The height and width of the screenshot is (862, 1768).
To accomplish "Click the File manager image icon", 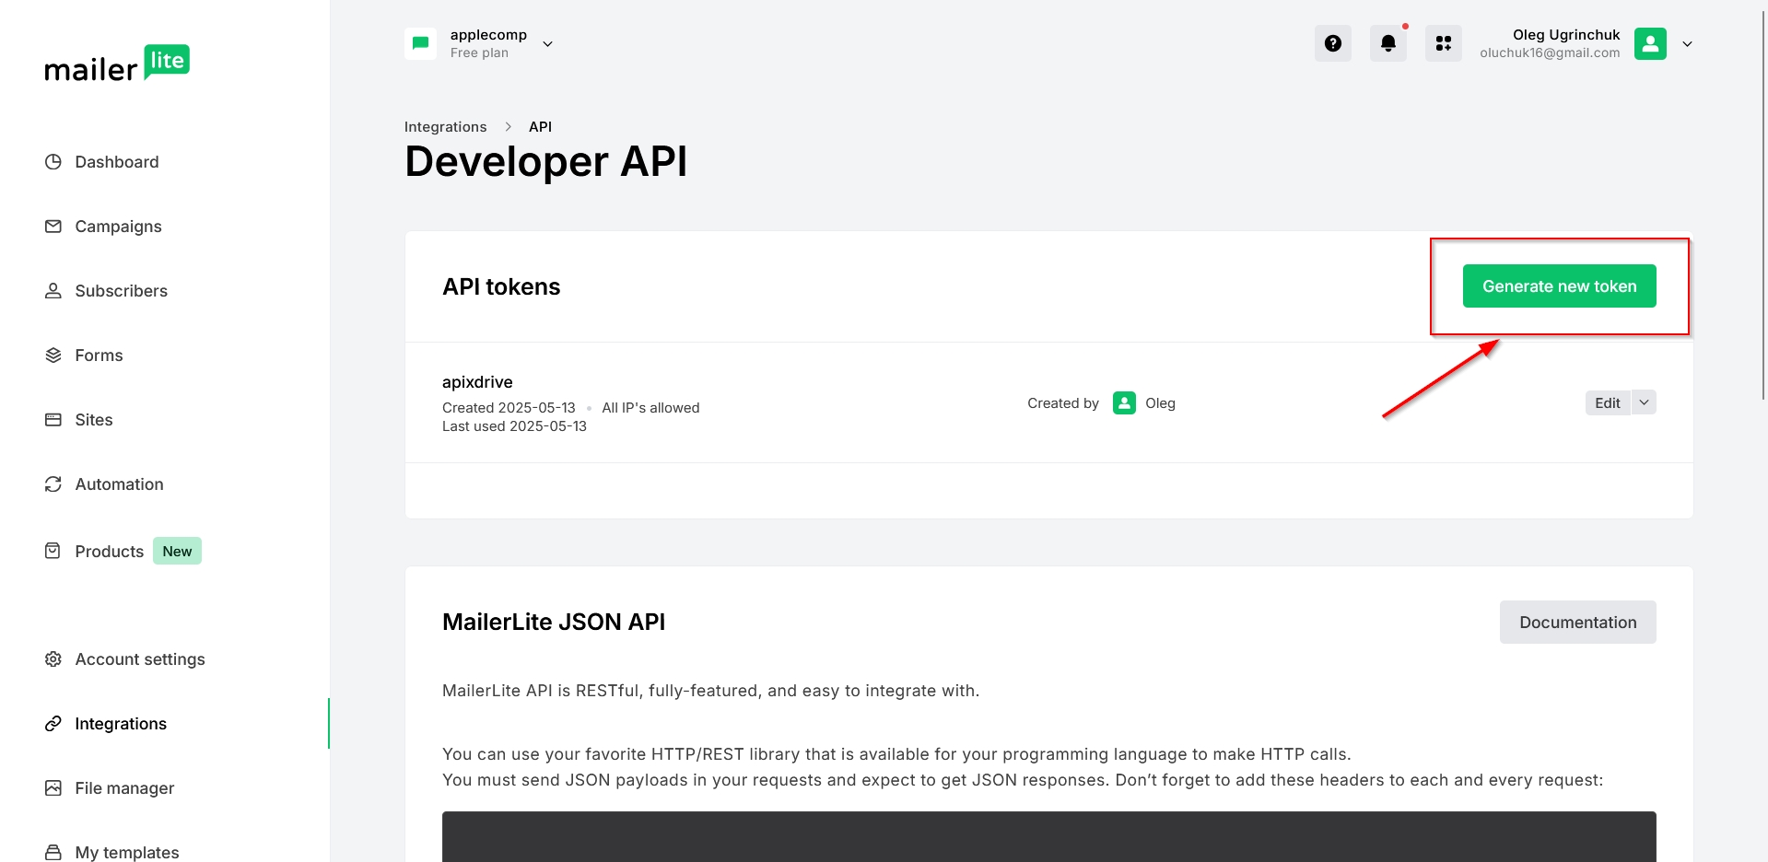I will pos(53,788).
